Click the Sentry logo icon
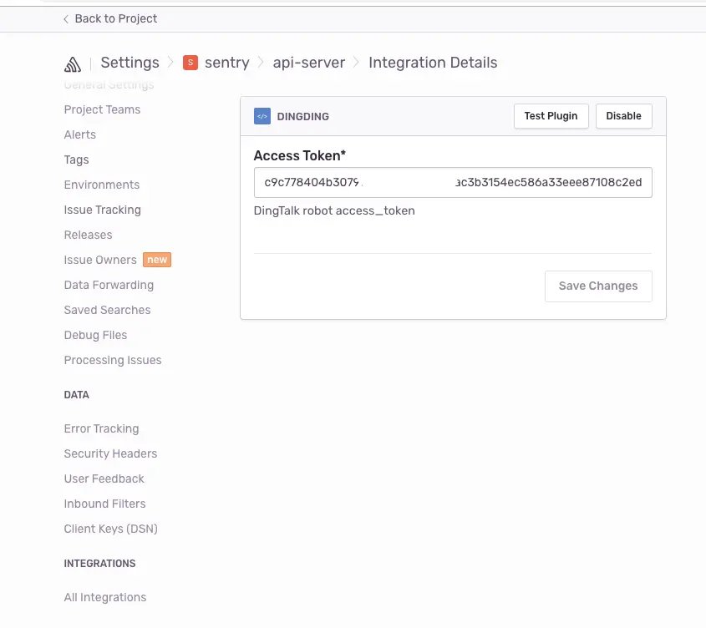Screen dimensions: 706x628 73,64
